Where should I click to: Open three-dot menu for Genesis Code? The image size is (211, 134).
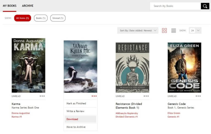coord(198,96)
